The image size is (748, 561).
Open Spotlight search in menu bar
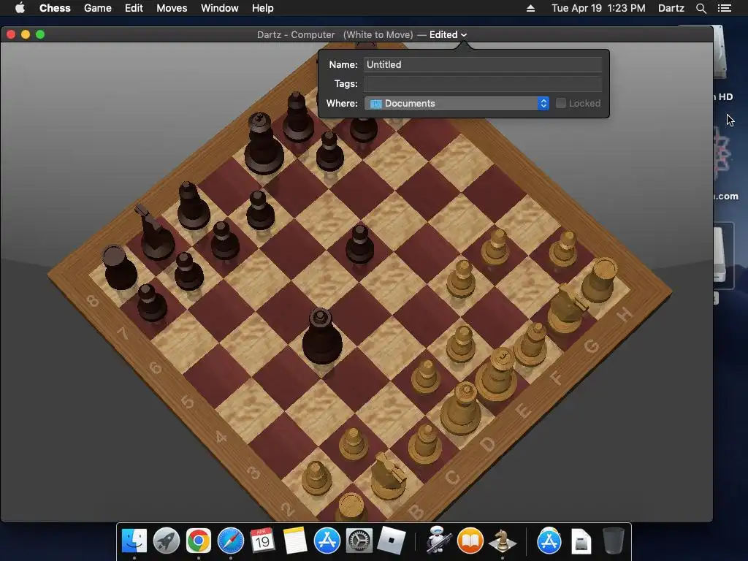click(x=701, y=8)
